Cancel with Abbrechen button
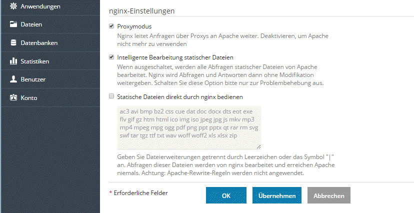414x213 pixels. click(x=328, y=195)
